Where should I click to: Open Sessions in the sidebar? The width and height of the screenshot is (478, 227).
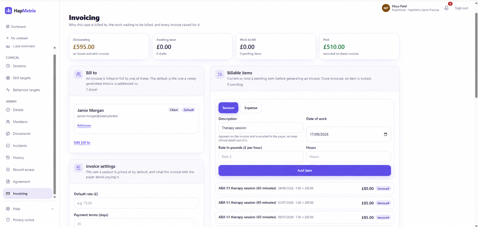19,66
